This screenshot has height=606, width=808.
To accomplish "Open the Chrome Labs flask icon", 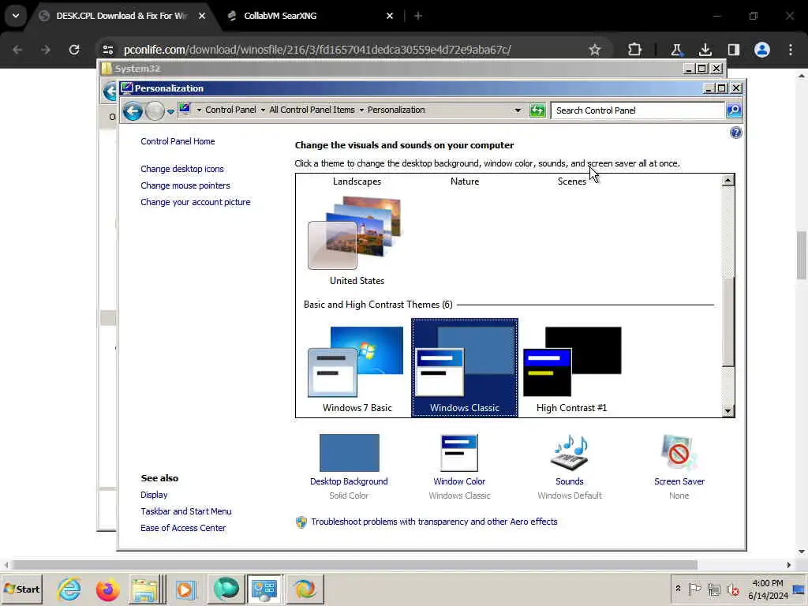I will (676, 50).
